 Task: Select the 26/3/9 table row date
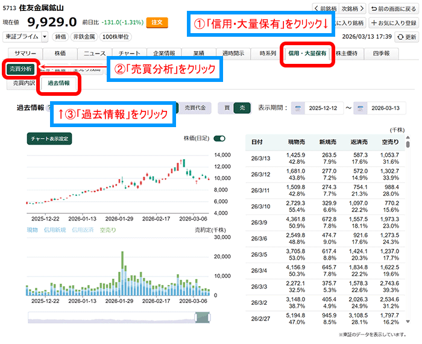[259, 223]
